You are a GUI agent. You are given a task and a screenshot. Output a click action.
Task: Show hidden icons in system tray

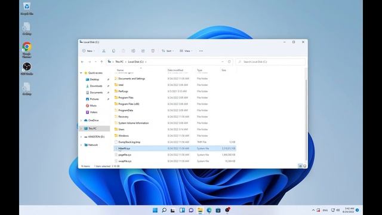pyautogui.click(x=313, y=210)
